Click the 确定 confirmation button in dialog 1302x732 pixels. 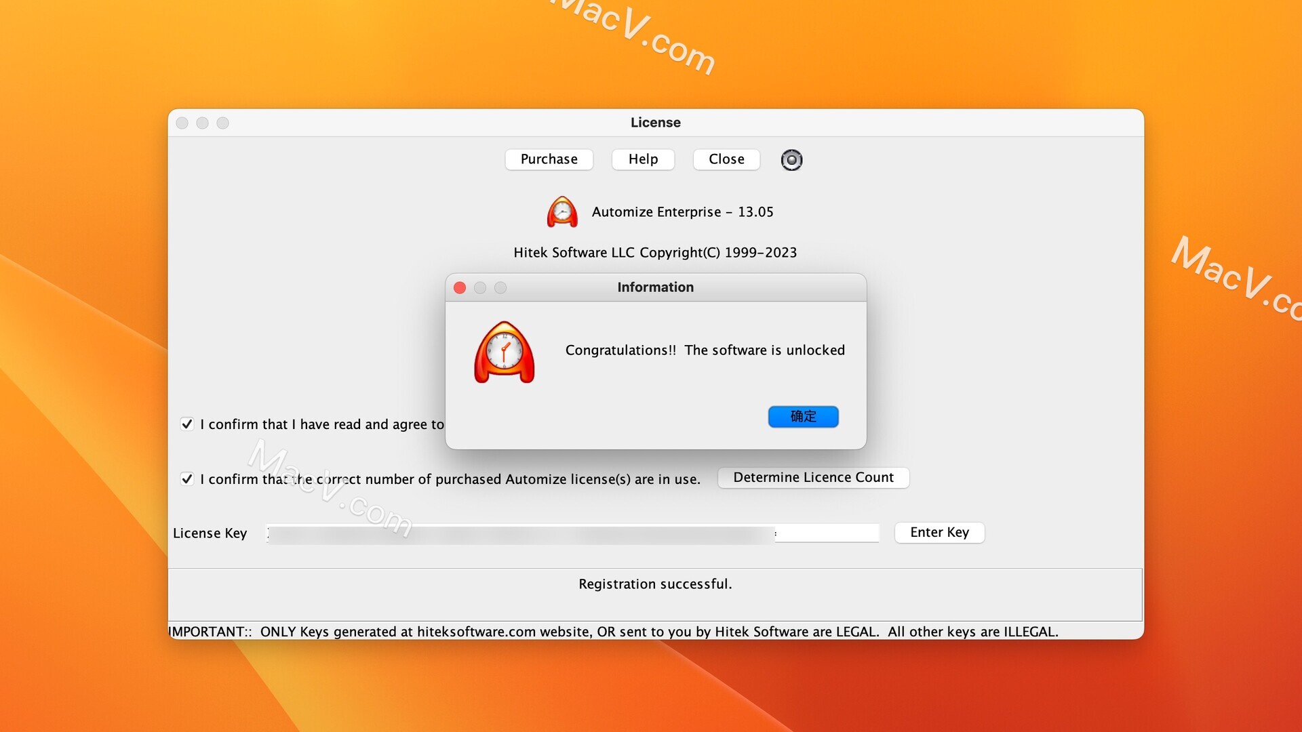point(802,415)
